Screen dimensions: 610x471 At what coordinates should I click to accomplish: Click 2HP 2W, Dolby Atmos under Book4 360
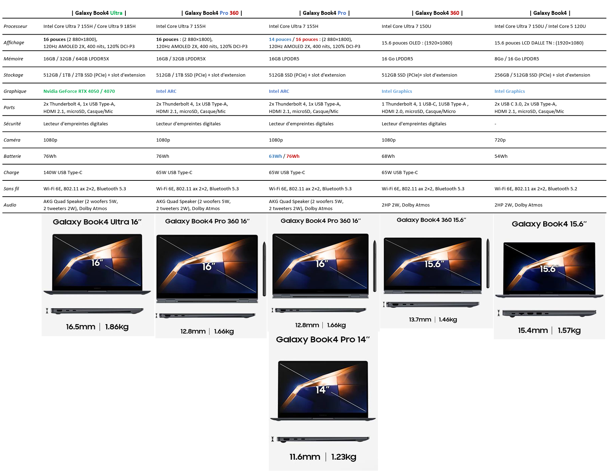point(406,205)
